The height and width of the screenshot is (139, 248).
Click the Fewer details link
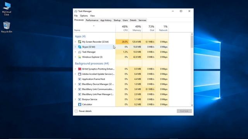pos(85,111)
